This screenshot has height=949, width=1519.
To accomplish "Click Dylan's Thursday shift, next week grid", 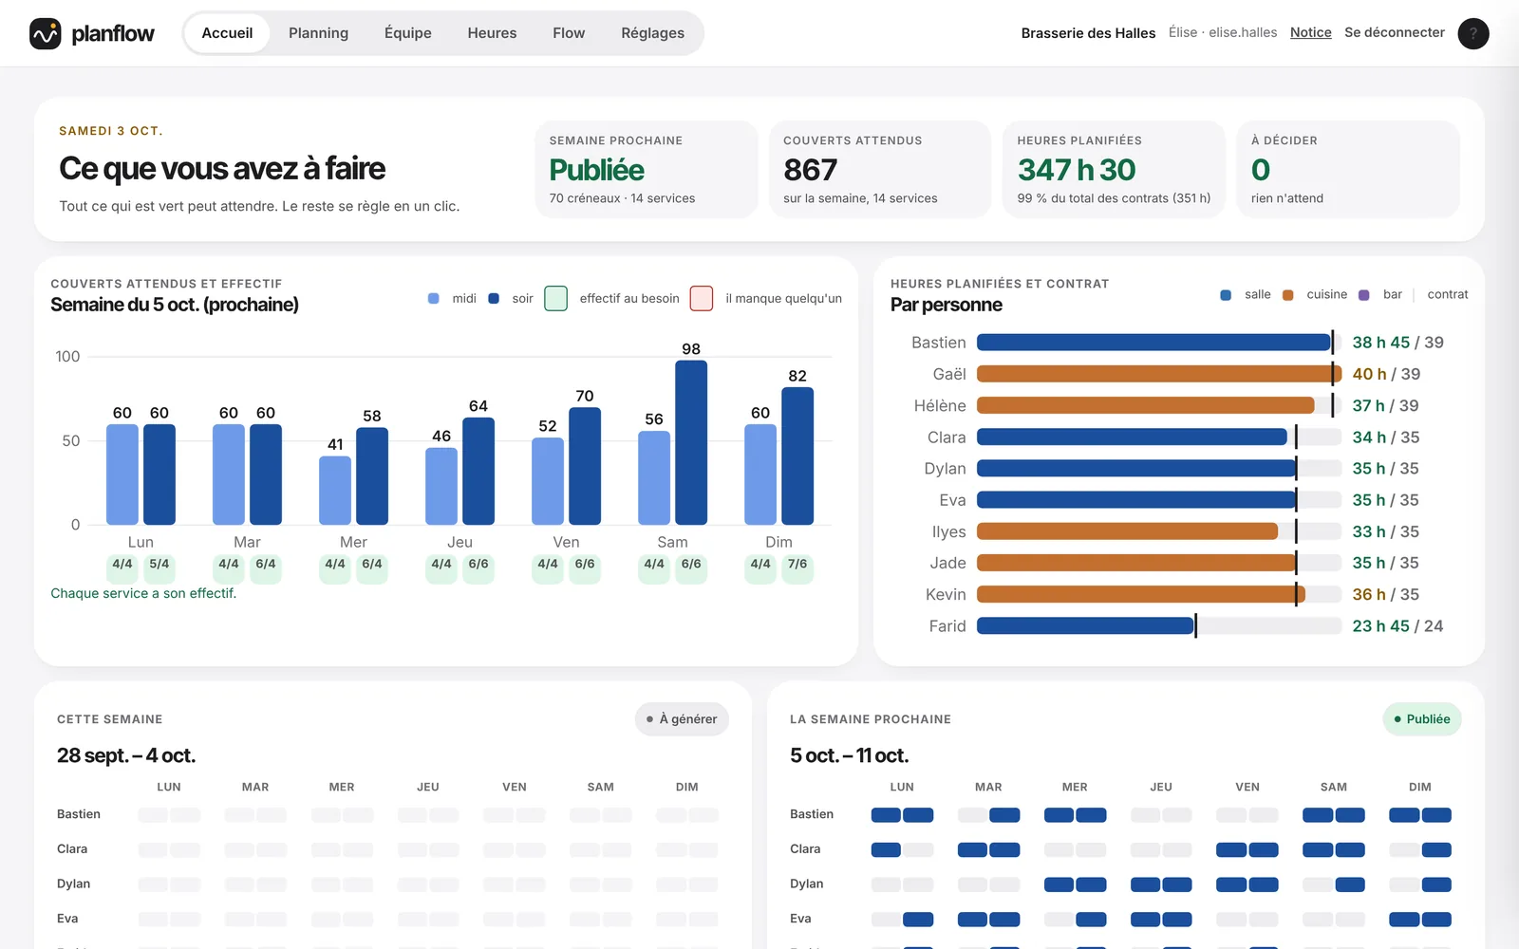I will click(1161, 885).
